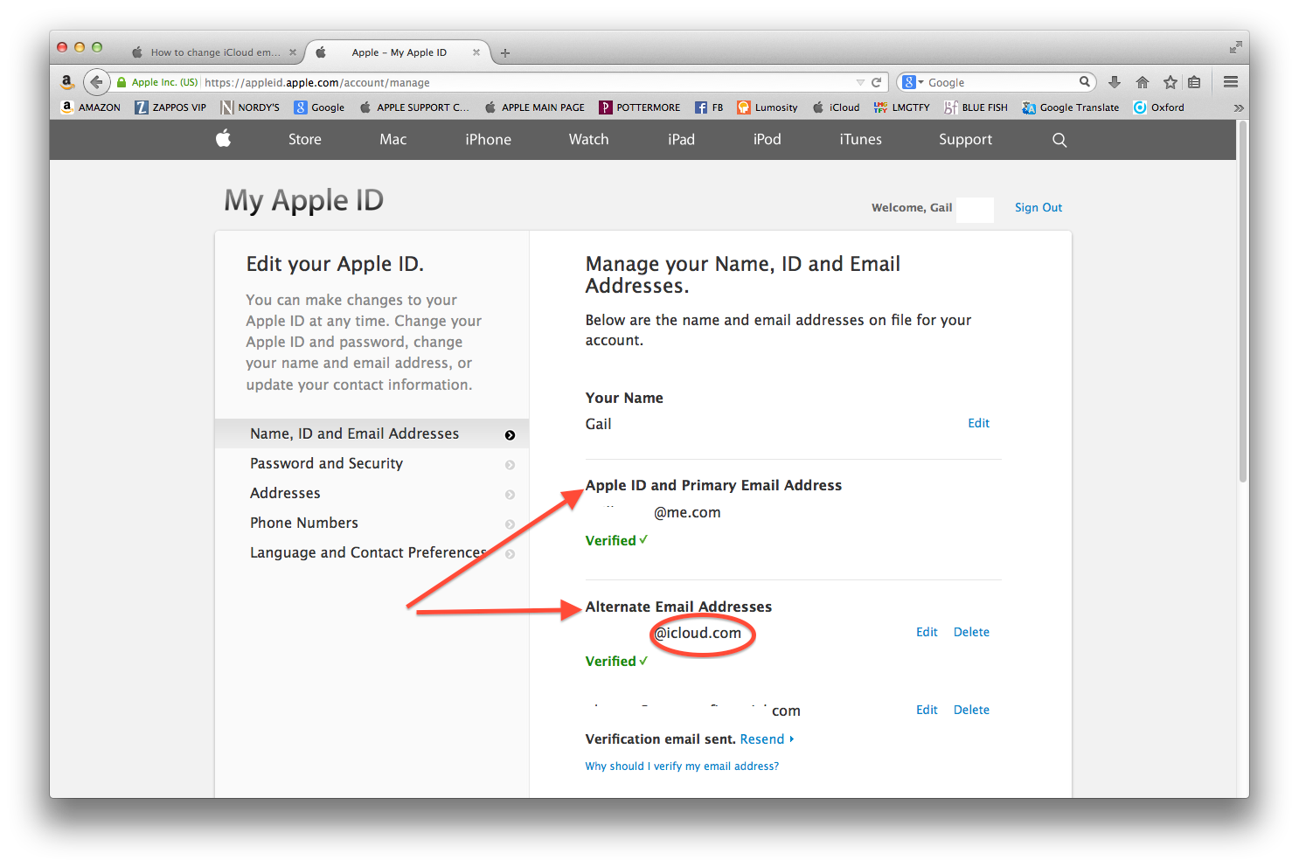The height and width of the screenshot is (867, 1299).
Task: Open the URL bar history dropdown arrow
Action: click(860, 82)
